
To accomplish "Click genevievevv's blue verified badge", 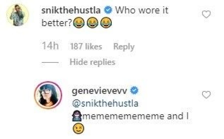I will point(134,91).
